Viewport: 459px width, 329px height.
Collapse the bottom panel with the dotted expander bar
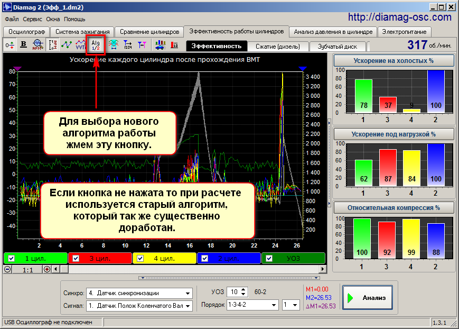[x=229, y=278]
